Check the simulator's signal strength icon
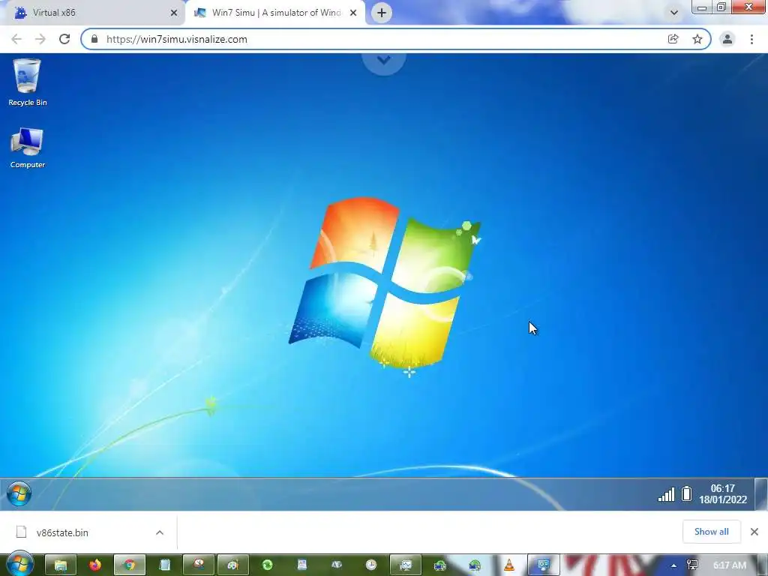 [666, 494]
